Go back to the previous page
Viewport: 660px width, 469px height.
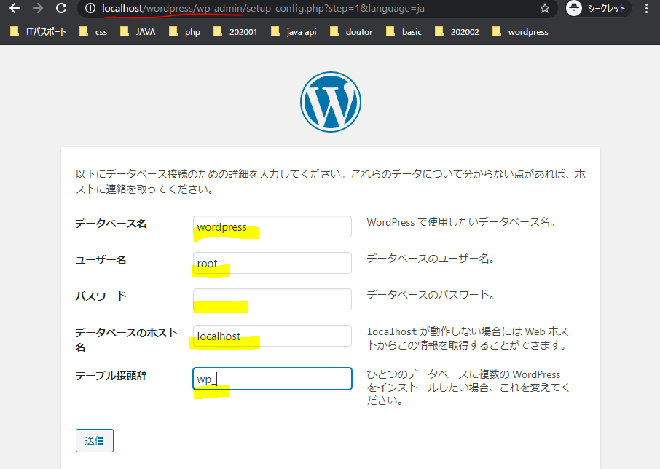tap(15, 8)
